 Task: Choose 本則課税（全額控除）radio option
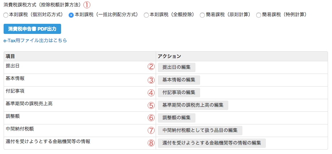click(146, 15)
